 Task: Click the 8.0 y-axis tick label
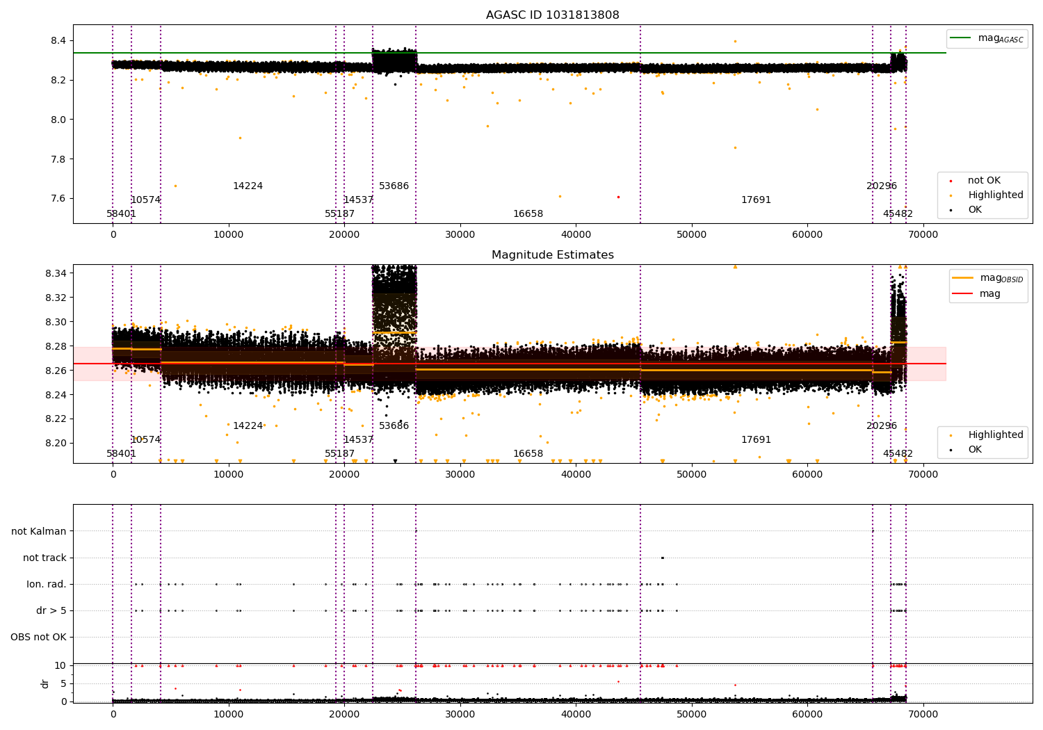[x=58, y=120]
